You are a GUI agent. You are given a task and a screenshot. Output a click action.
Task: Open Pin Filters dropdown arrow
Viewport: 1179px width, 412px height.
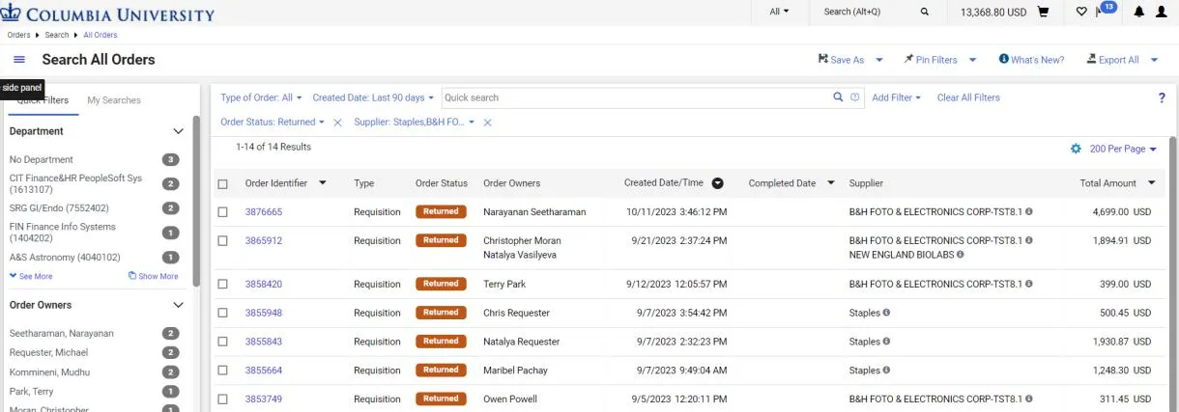click(972, 60)
